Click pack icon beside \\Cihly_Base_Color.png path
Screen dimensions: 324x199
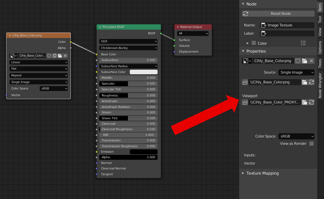(245, 82)
